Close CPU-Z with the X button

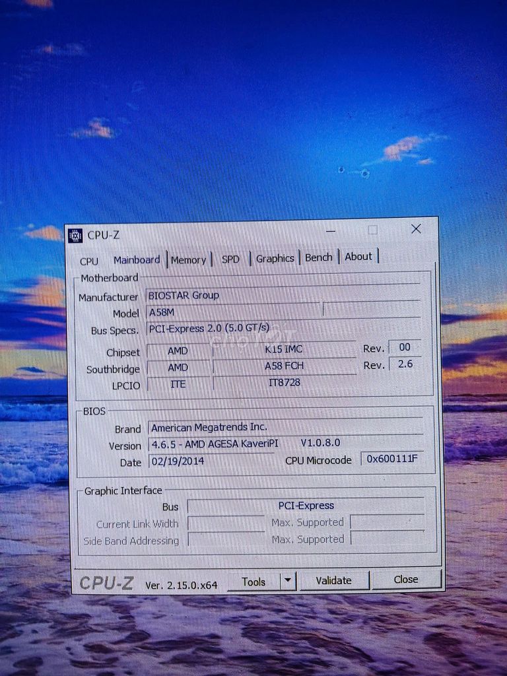click(x=416, y=229)
